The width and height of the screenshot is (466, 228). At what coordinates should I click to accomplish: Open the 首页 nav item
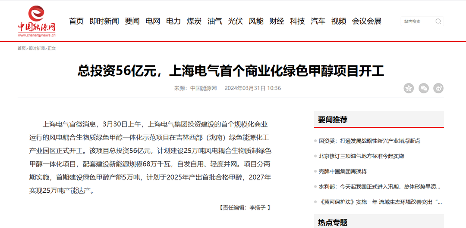point(76,21)
